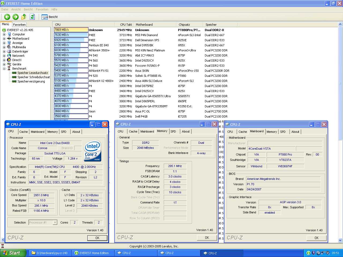Open the Ansicht menu
The image size is (343, 257).
point(16,9)
